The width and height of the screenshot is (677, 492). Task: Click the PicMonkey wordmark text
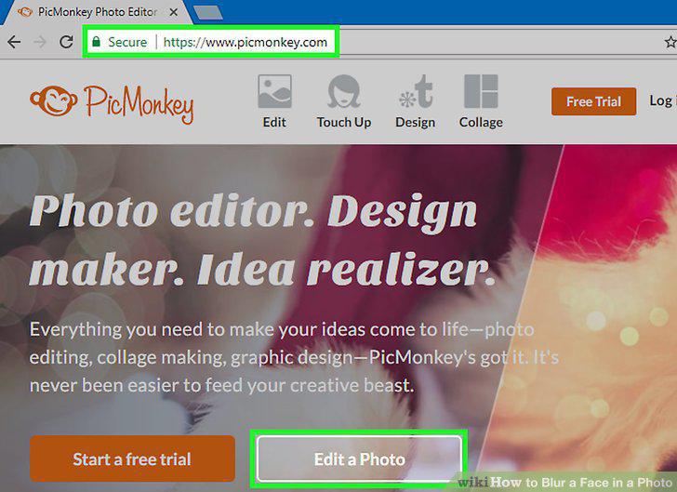tap(139, 104)
